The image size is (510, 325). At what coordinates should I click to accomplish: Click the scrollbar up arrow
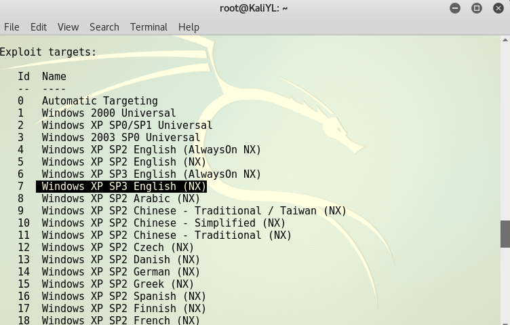click(x=505, y=40)
